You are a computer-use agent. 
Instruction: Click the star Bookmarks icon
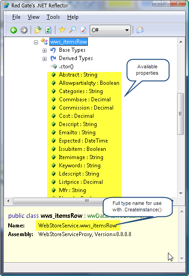click(62, 30)
